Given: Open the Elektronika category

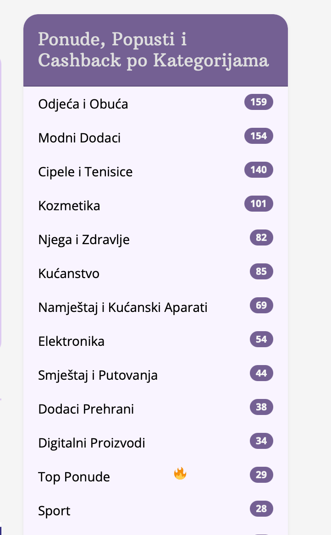Looking at the screenshot, I should [x=72, y=341].
